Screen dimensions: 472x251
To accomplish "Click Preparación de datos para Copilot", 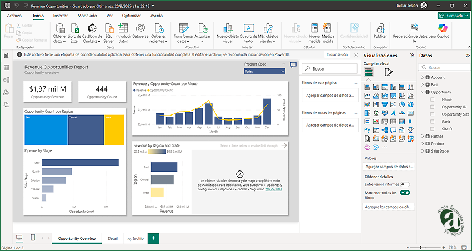I will coord(414,33).
